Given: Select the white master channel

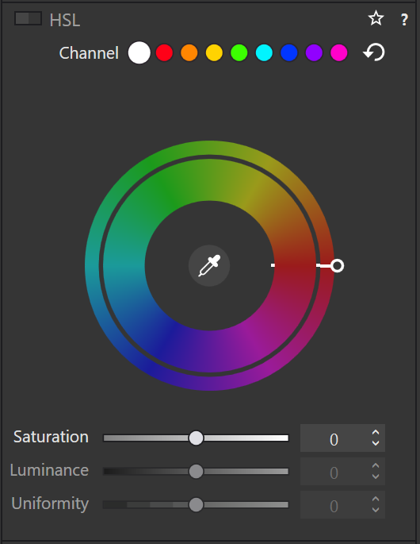Looking at the screenshot, I should (139, 52).
